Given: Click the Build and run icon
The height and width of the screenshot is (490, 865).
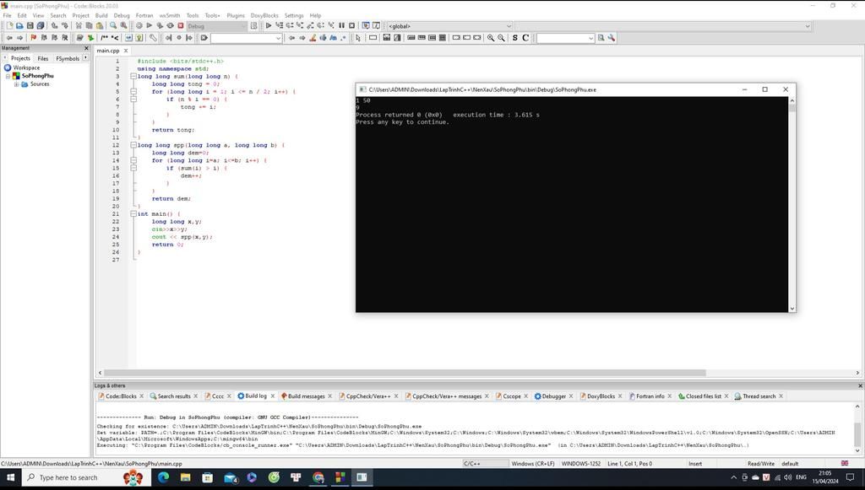Looking at the screenshot, I should 160,25.
